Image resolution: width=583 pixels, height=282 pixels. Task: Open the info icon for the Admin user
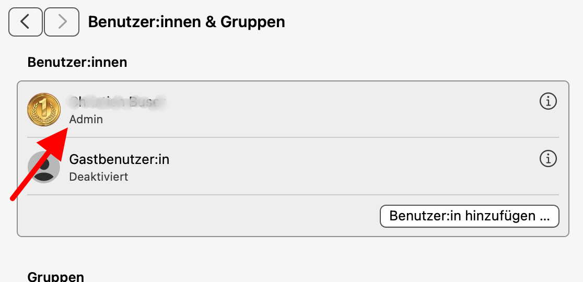(547, 101)
